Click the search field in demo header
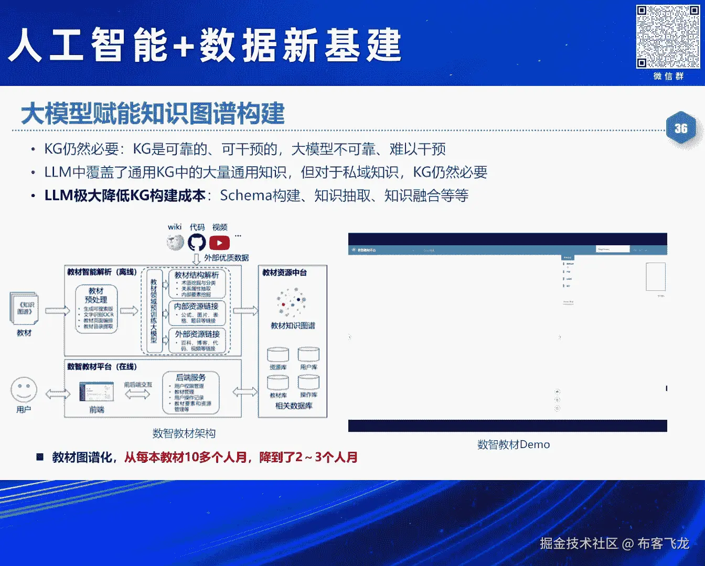 pos(612,249)
